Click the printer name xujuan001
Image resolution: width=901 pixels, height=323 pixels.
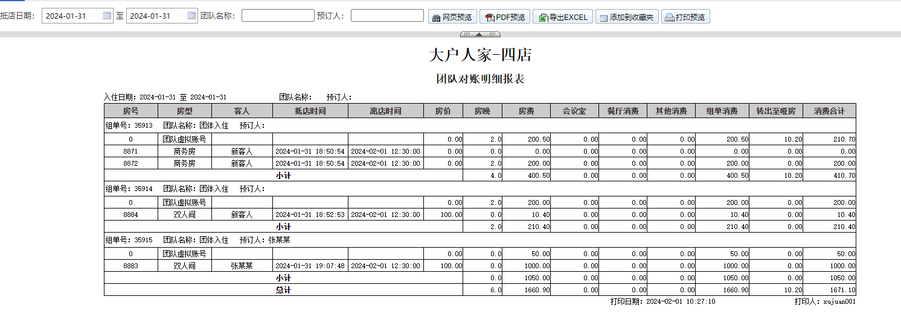click(x=839, y=301)
